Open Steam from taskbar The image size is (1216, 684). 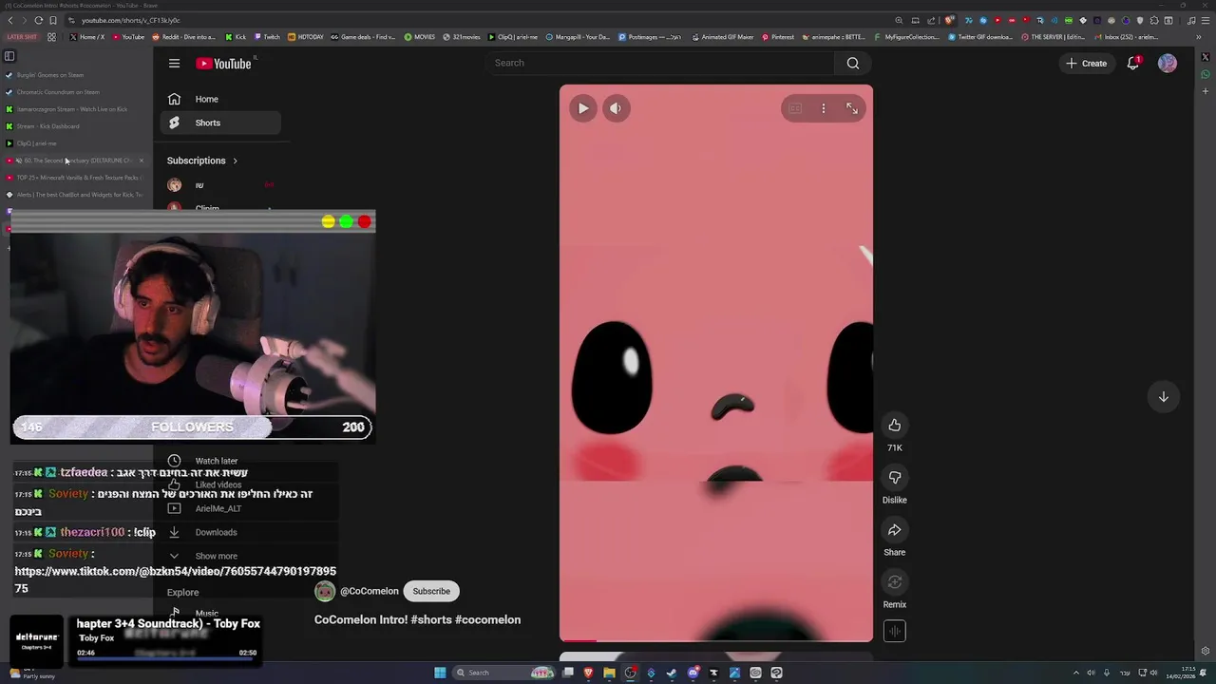[x=672, y=673]
